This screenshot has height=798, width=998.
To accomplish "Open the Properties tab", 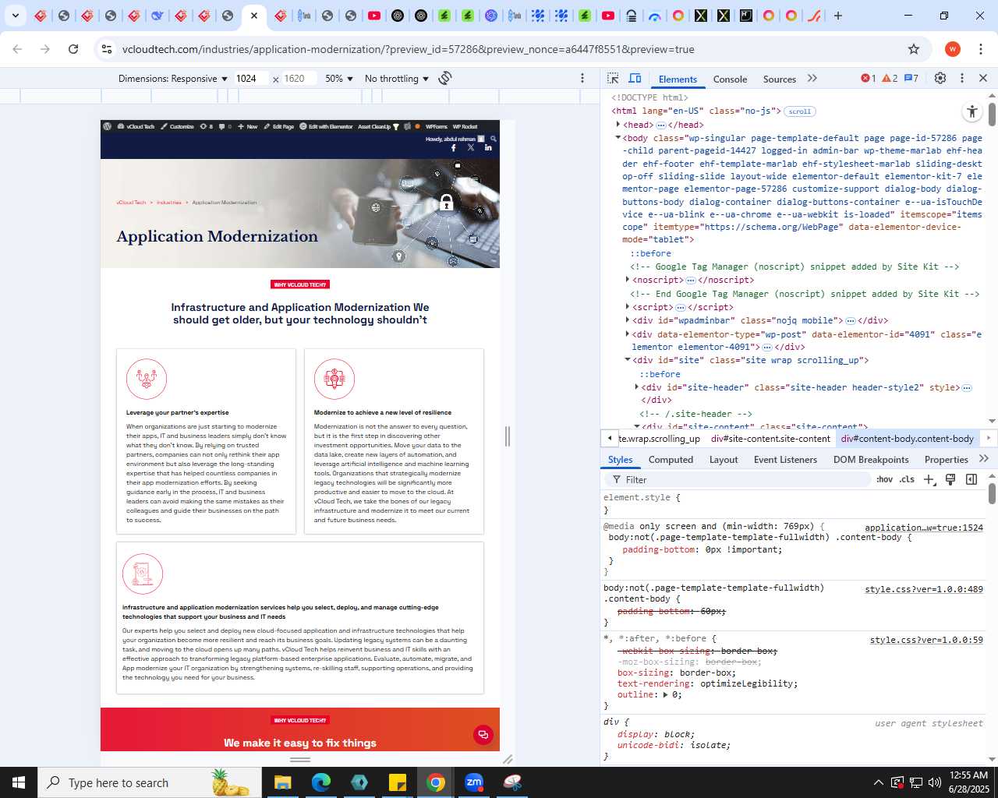I will [946, 460].
